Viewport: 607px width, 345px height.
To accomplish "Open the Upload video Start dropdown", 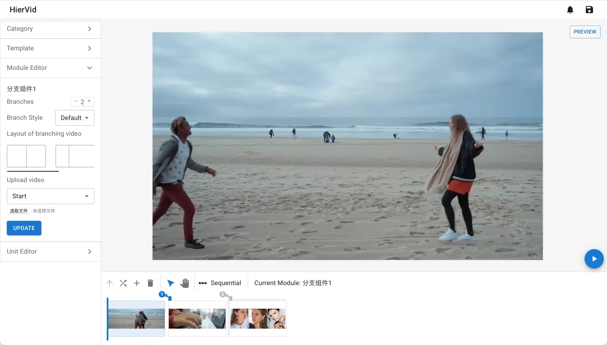I will click(50, 196).
